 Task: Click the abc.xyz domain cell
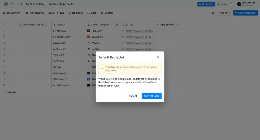coord(69,67)
